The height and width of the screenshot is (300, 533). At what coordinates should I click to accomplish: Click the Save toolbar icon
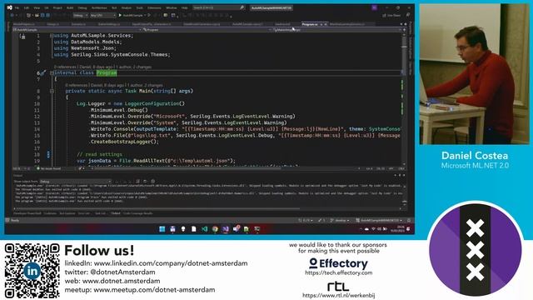point(42,15)
